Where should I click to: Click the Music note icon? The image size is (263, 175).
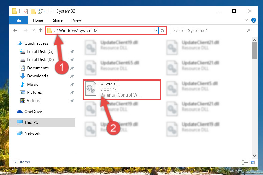22,84
